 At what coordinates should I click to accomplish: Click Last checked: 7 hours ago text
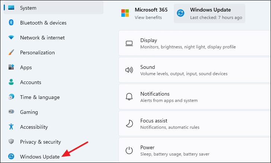[x=216, y=17]
